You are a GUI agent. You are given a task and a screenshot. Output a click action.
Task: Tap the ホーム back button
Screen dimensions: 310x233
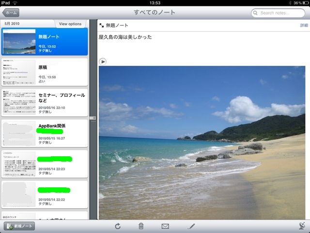(x=11, y=13)
